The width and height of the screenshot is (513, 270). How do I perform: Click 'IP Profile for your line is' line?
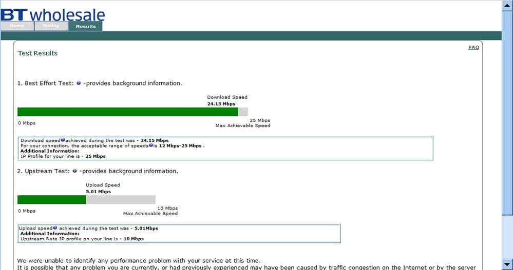(63, 156)
